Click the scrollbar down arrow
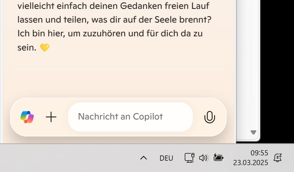This screenshot has height=172, width=294. point(253,132)
